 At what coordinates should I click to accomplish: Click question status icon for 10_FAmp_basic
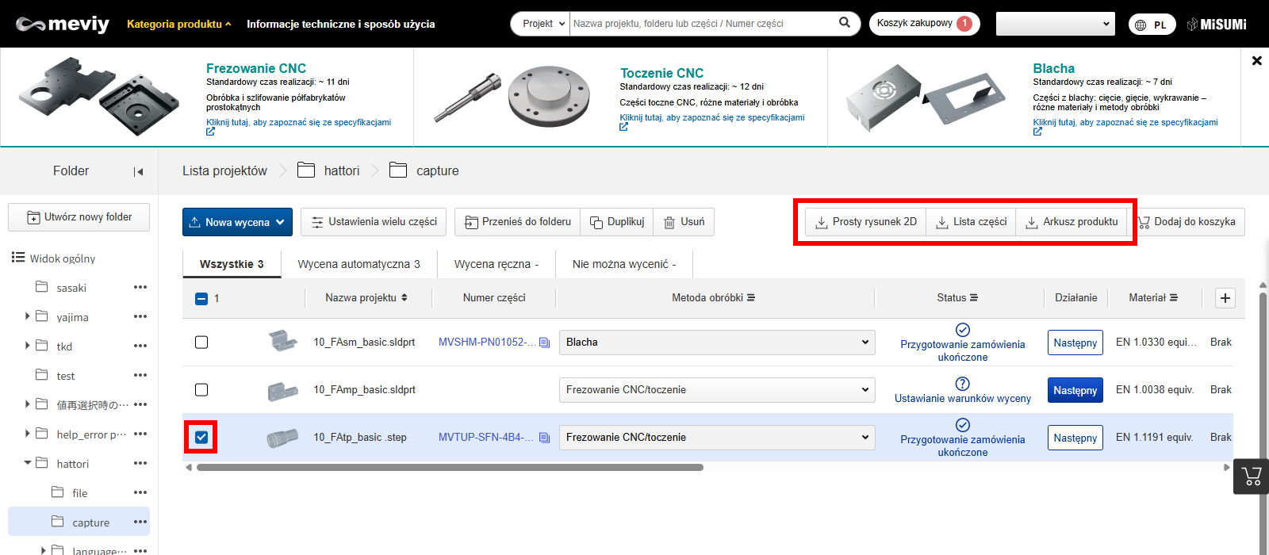[x=962, y=384]
